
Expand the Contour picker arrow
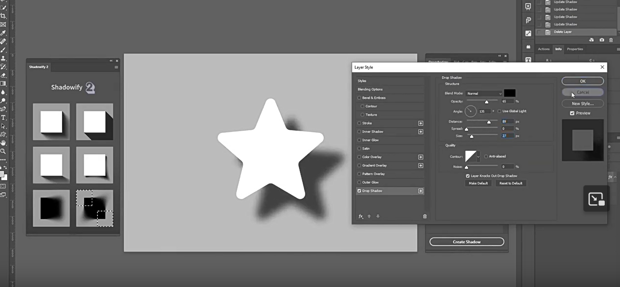(478, 156)
